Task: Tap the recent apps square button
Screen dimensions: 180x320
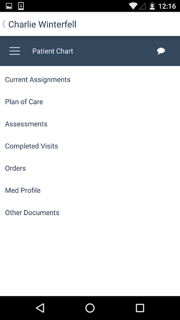Action: click(x=140, y=308)
